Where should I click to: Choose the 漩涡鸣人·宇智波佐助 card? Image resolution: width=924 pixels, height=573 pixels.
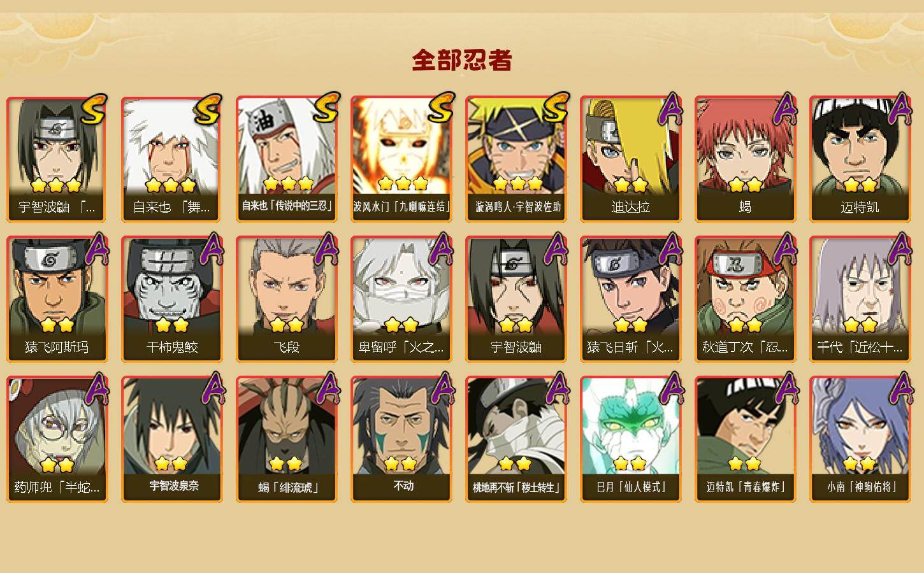click(516, 159)
